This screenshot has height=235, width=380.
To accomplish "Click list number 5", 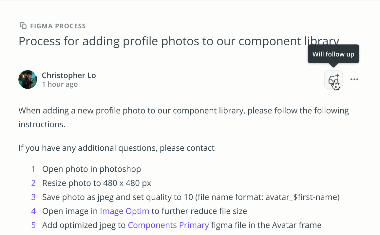I will click(33, 225).
